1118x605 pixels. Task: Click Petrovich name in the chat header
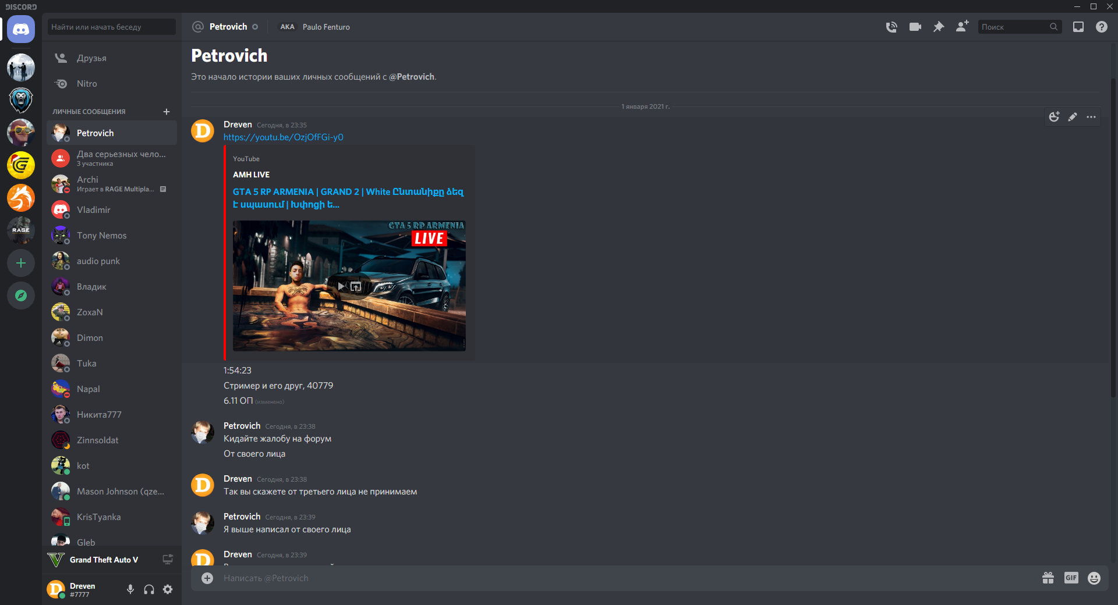(228, 27)
